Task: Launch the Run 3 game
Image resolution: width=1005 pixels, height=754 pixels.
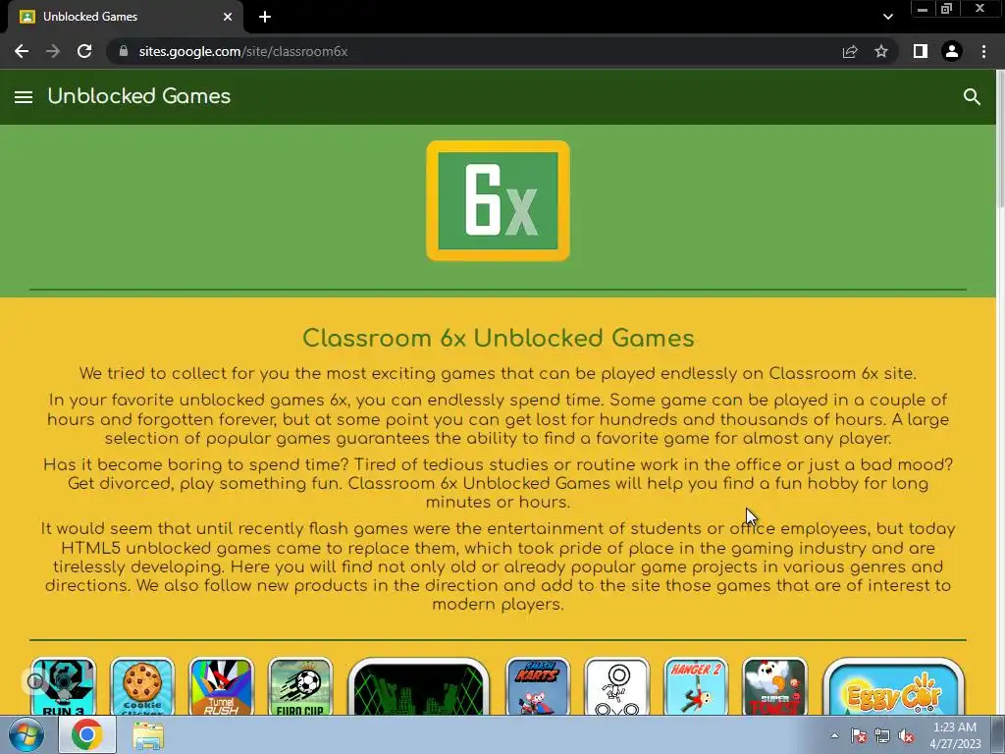Action: 64,686
